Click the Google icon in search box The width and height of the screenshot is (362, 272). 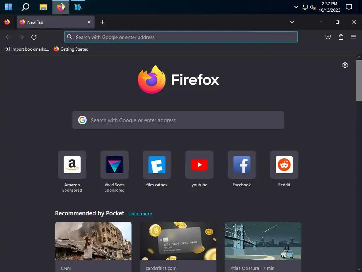82,120
